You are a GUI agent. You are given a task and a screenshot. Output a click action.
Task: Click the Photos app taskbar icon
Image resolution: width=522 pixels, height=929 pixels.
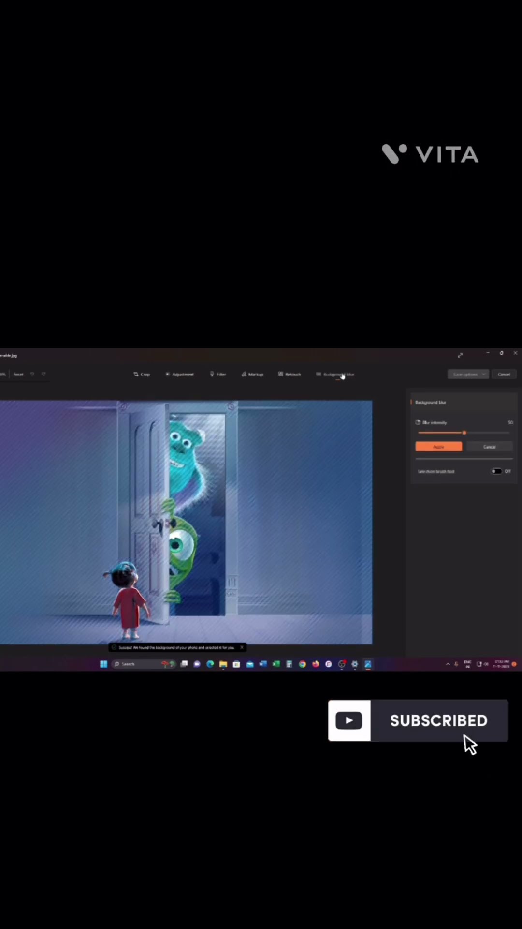tap(368, 664)
